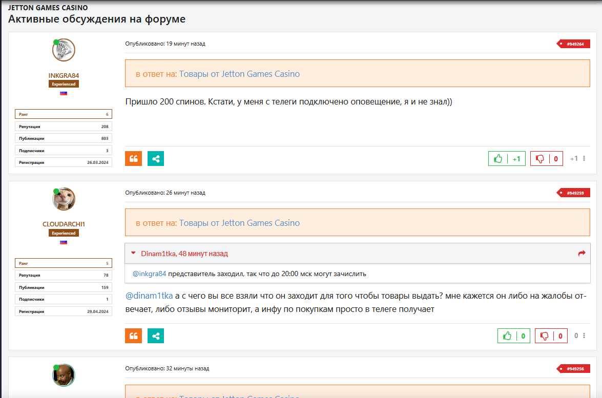Go to Dinam1tka's quoted post via red arrow
This screenshot has width=602, height=398.
(x=582, y=253)
